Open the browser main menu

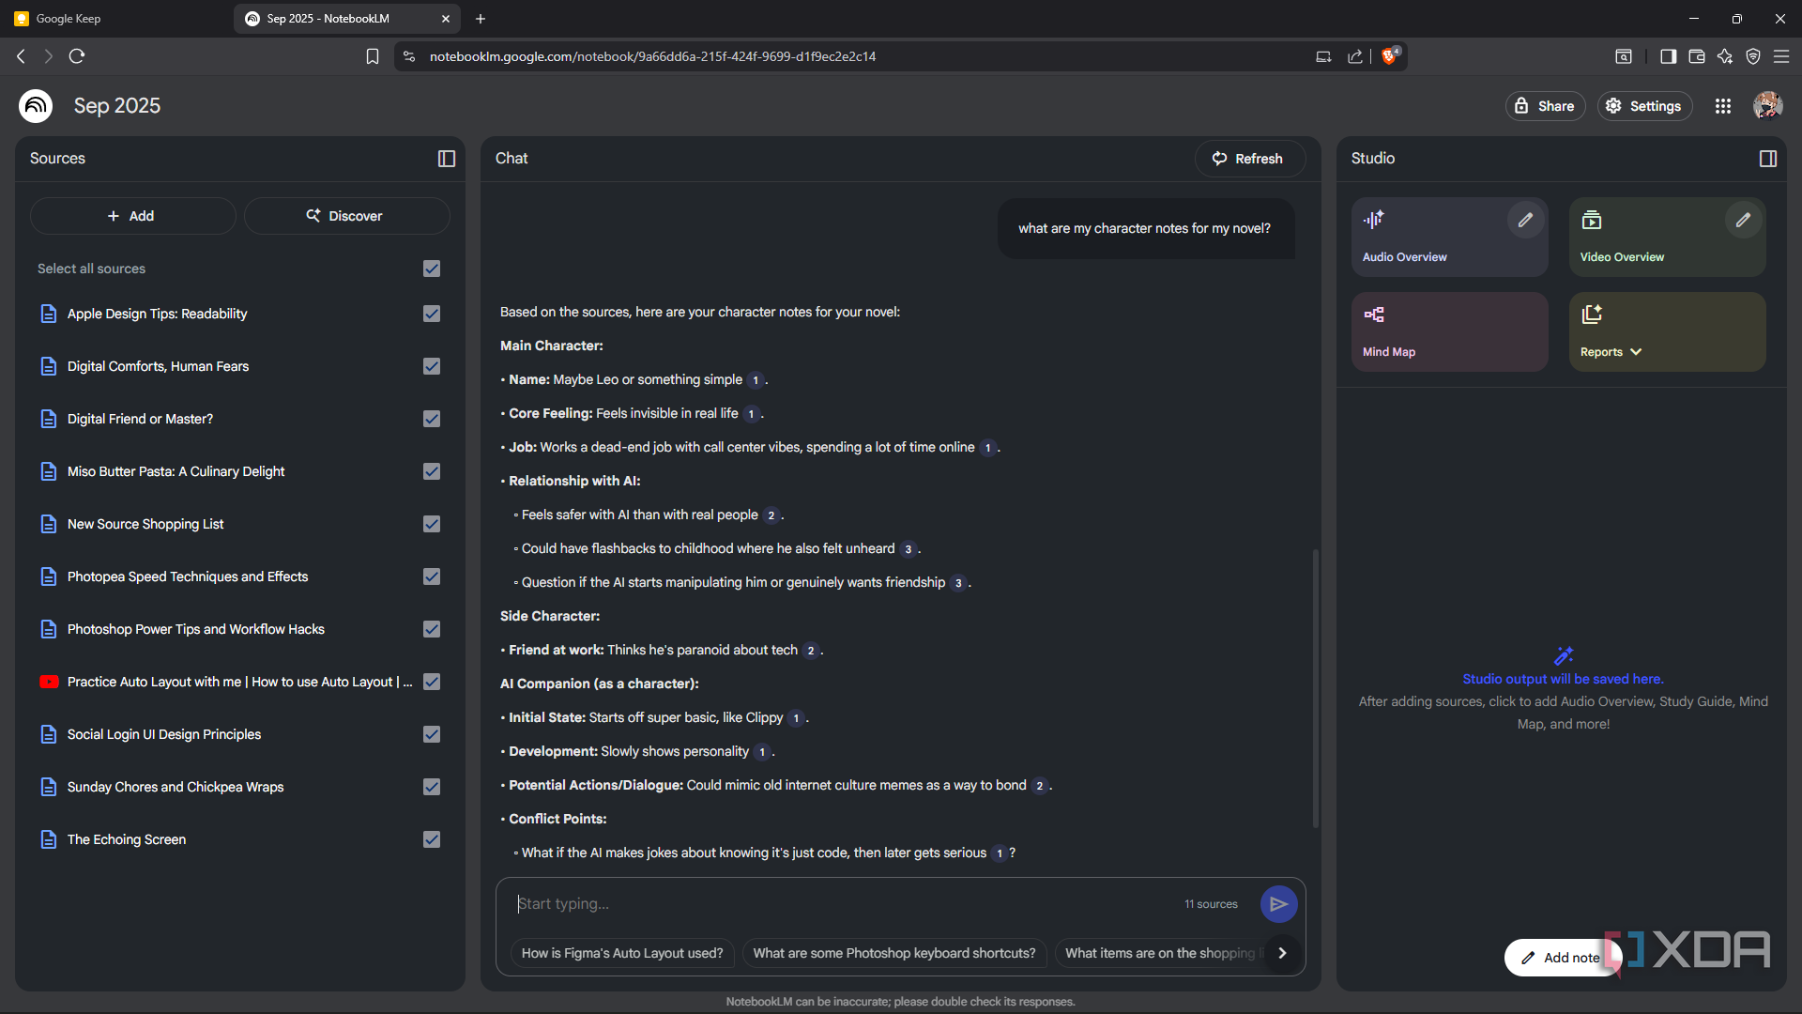[x=1780, y=56]
